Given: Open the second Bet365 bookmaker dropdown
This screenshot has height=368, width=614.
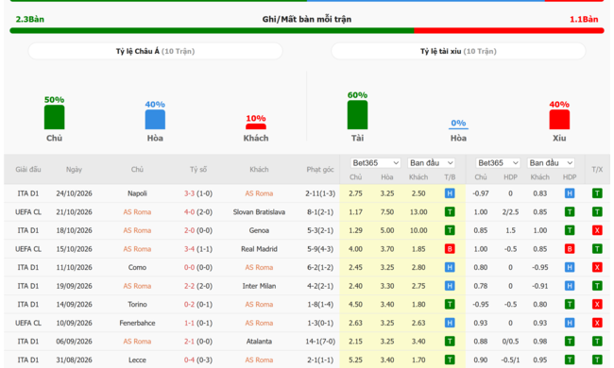Looking at the screenshot, I should 498,162.
